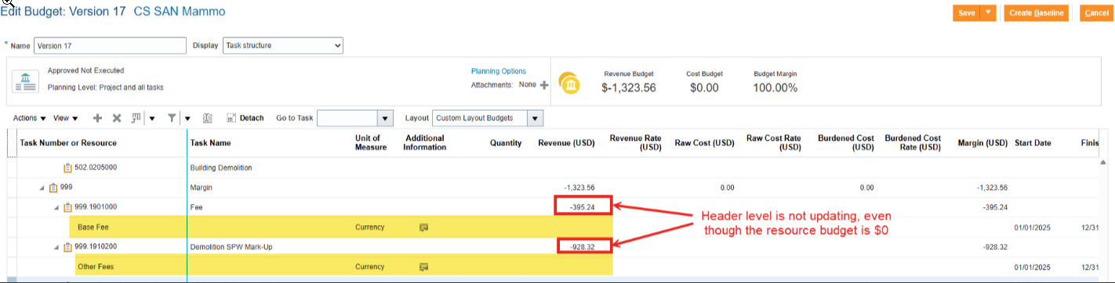1115x283 pixels.
Task: Click the -1,323.56 revenue cell for Margin
Action: click(x=579, y=188)
